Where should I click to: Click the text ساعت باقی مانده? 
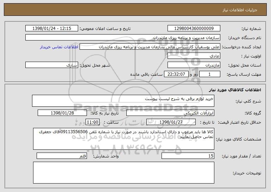tap(146, 75)
